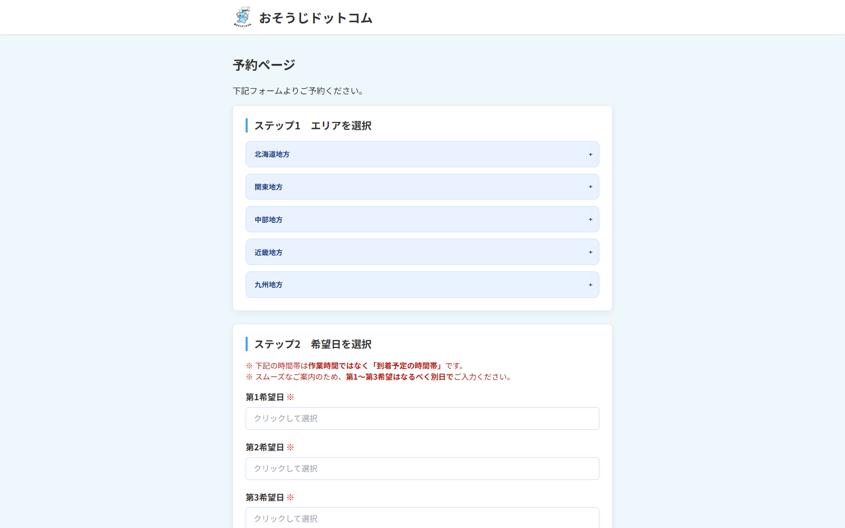Screen dimensions: 845x528
Task: Click the おそうじドットコム mascot logo icon
Action: 242,17
